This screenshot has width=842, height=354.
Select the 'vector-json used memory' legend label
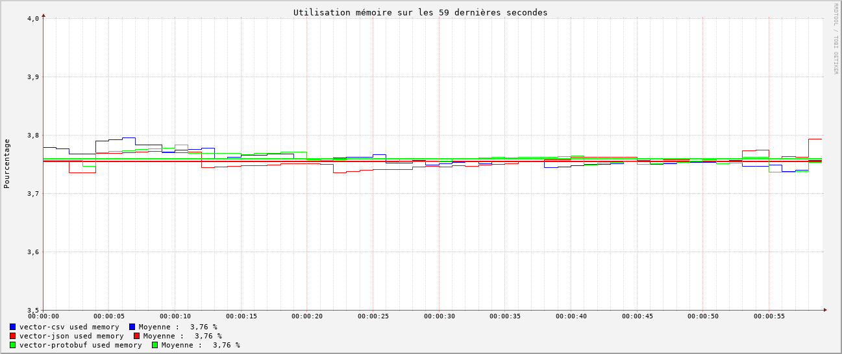coord(71,336)
